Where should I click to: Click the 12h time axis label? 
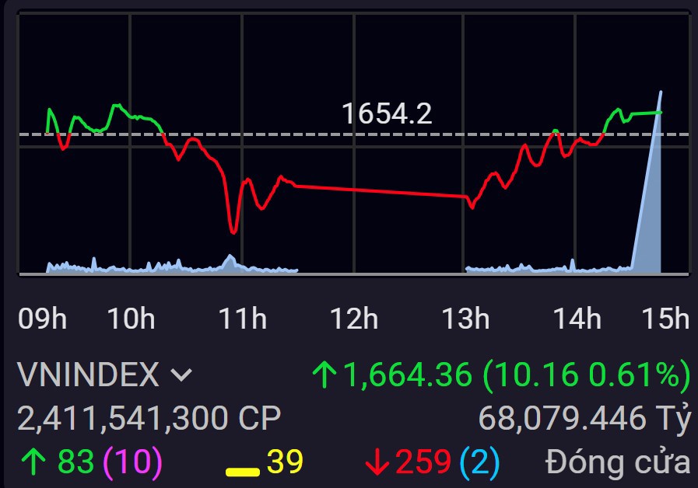[354, 319]
